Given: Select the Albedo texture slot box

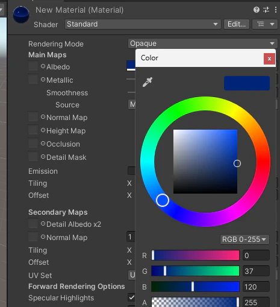Looking at the screenshot, I should pyautogui.click(x=33, y=66).
